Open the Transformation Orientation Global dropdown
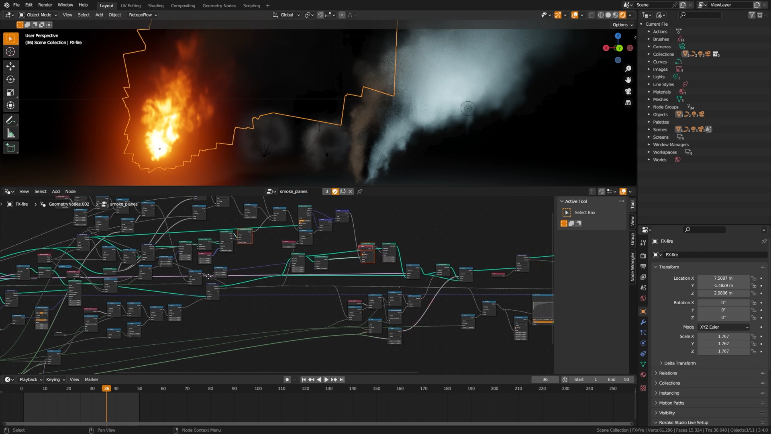This screenshot has height=434, width=771. tap(286, 15)
